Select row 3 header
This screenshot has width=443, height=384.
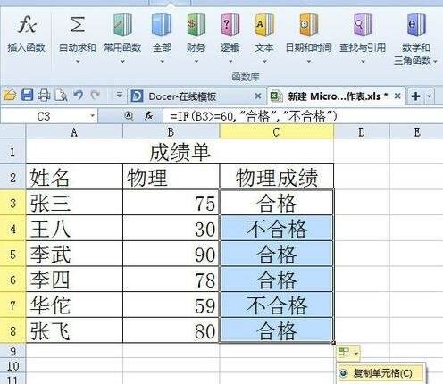click(x=13, y=204)
